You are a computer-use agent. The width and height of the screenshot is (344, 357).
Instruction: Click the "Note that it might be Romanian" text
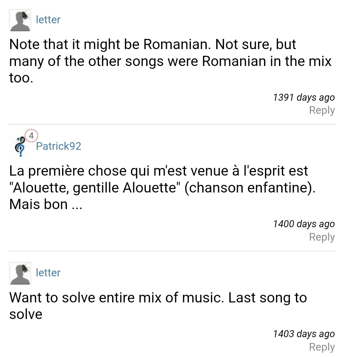(x=108, y=44)
